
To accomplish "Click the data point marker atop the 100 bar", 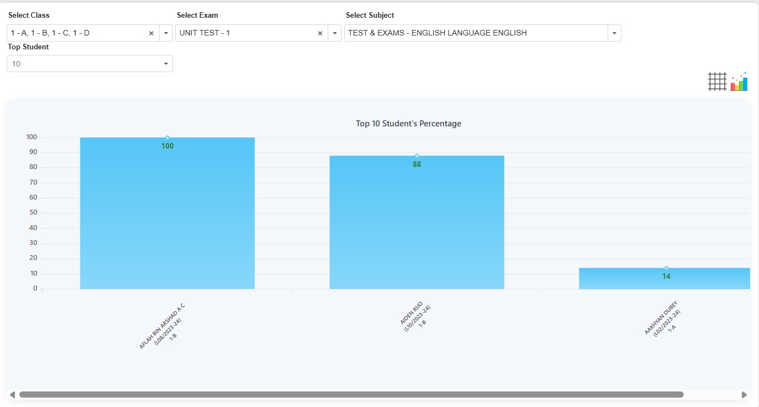I will (x=167, y=138).
